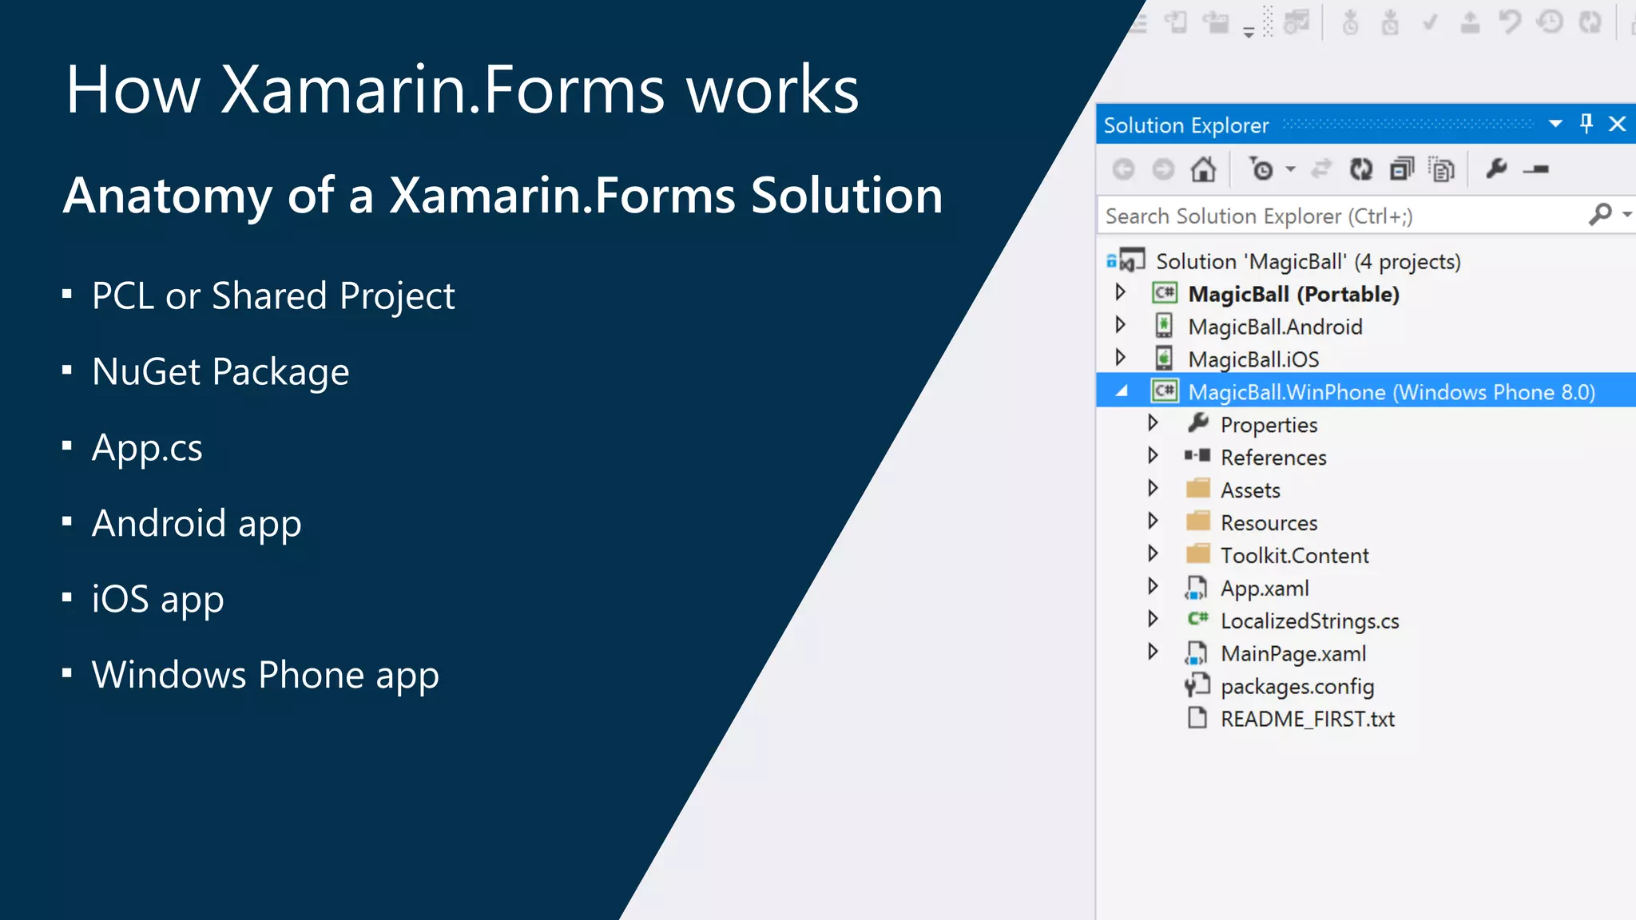Open dropdown arrow next to Pending Changes Filter
1636x920 pixels.
point(1290,169)
